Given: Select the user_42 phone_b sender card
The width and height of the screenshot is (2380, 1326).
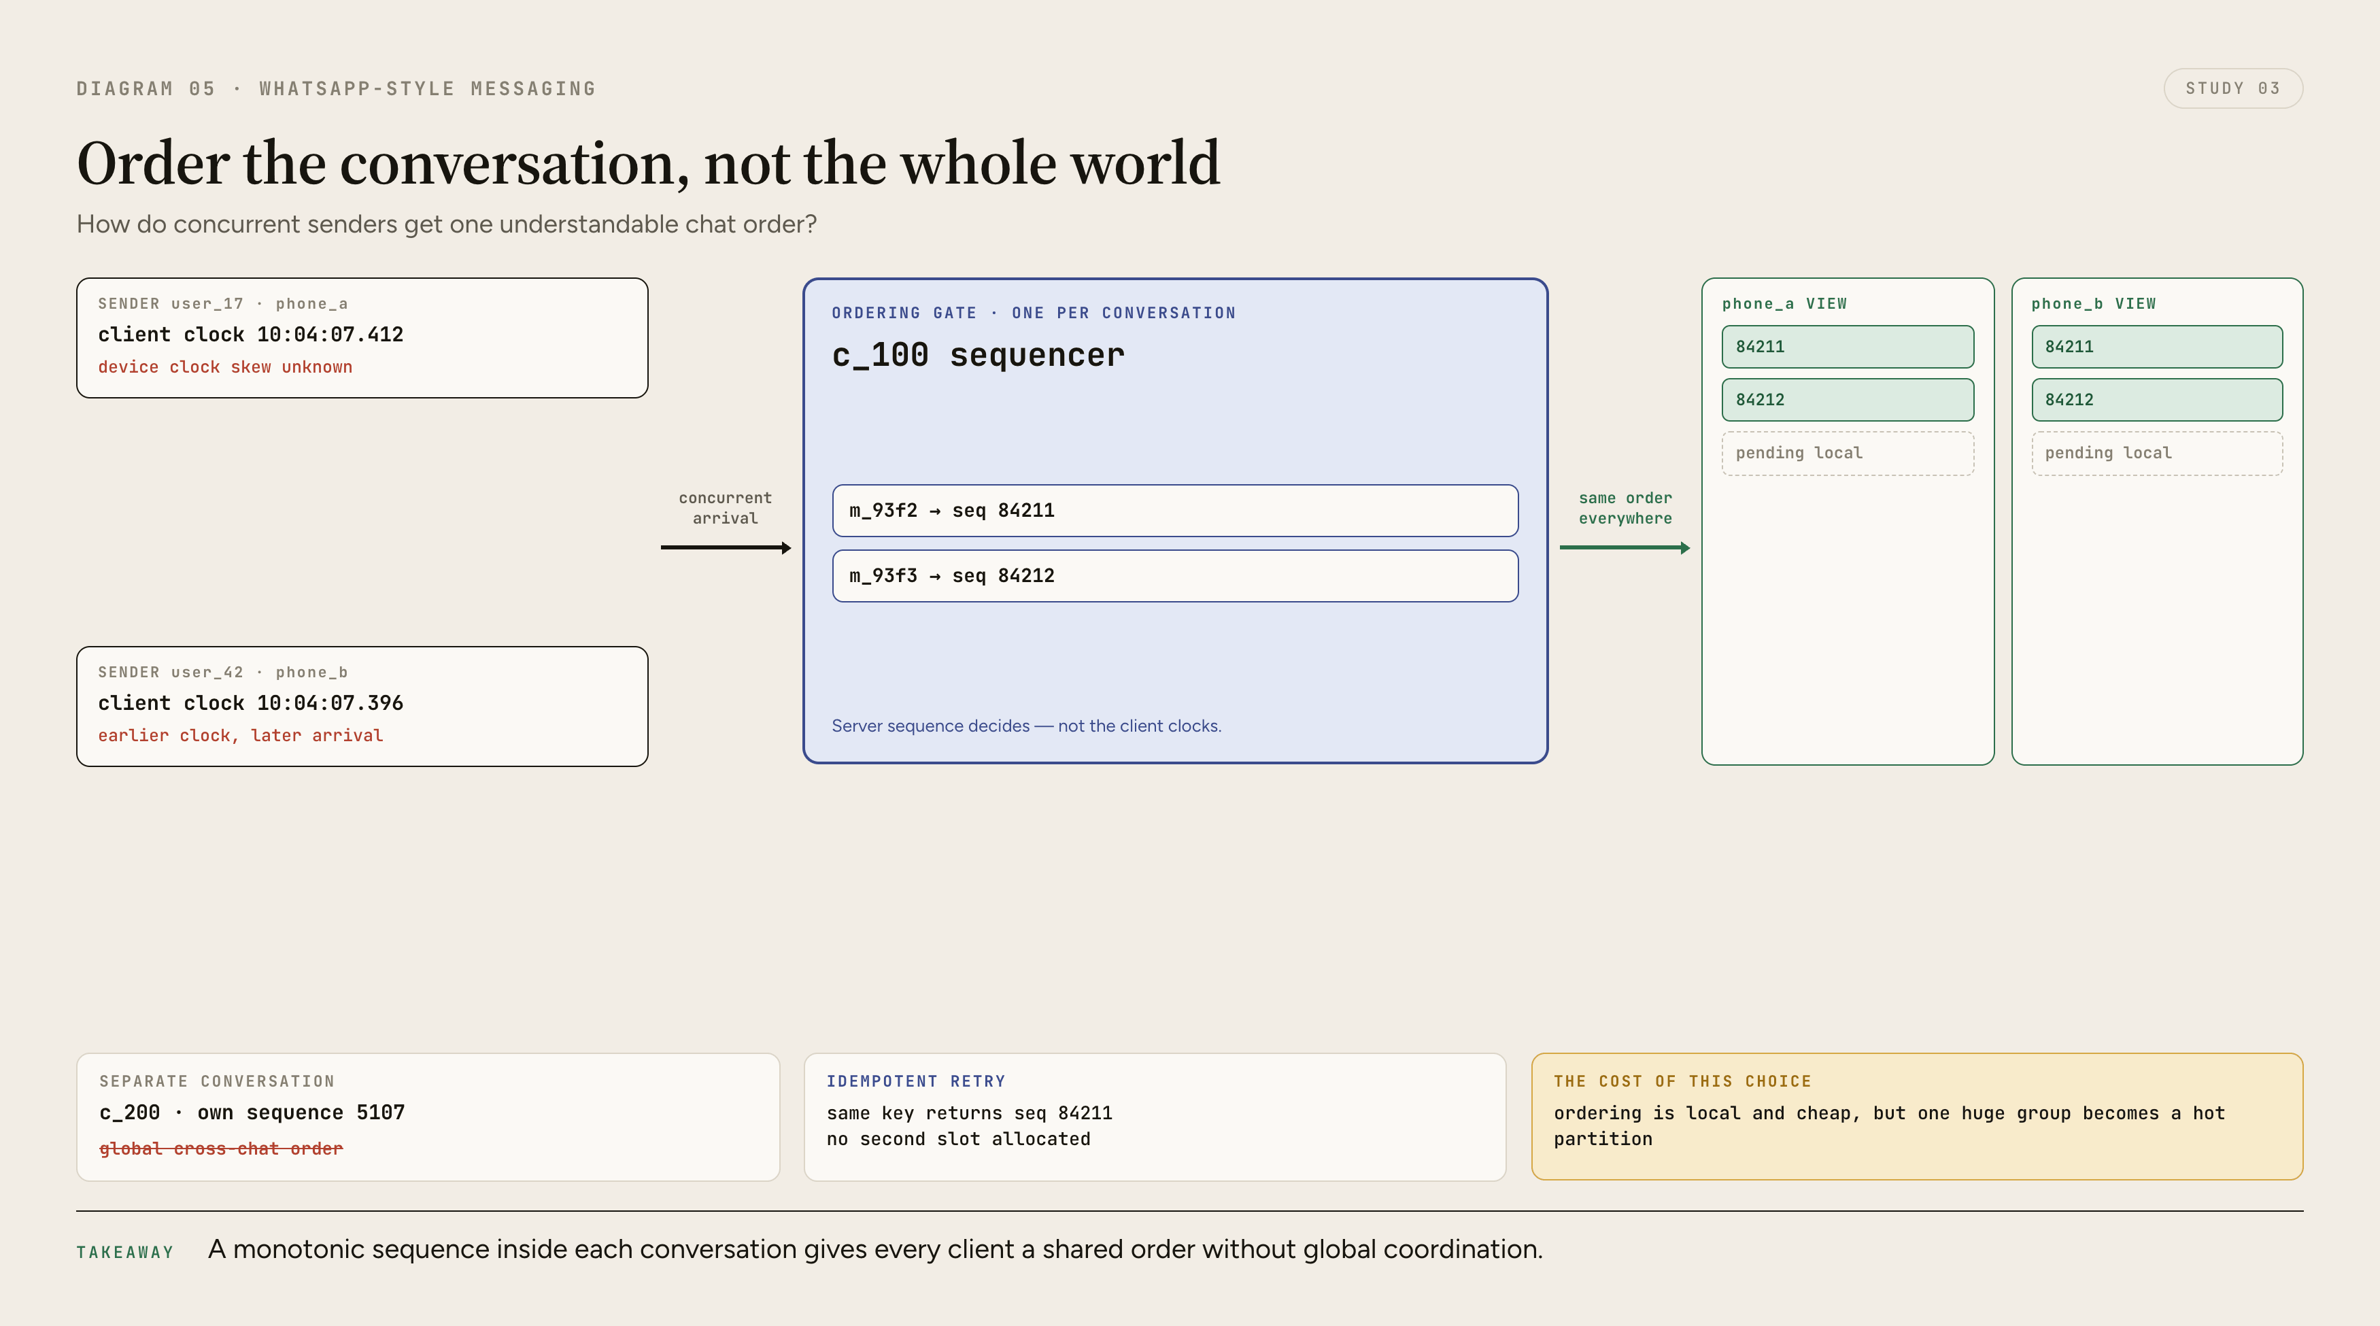Looking at the screenshot, I should coord(362,706).
